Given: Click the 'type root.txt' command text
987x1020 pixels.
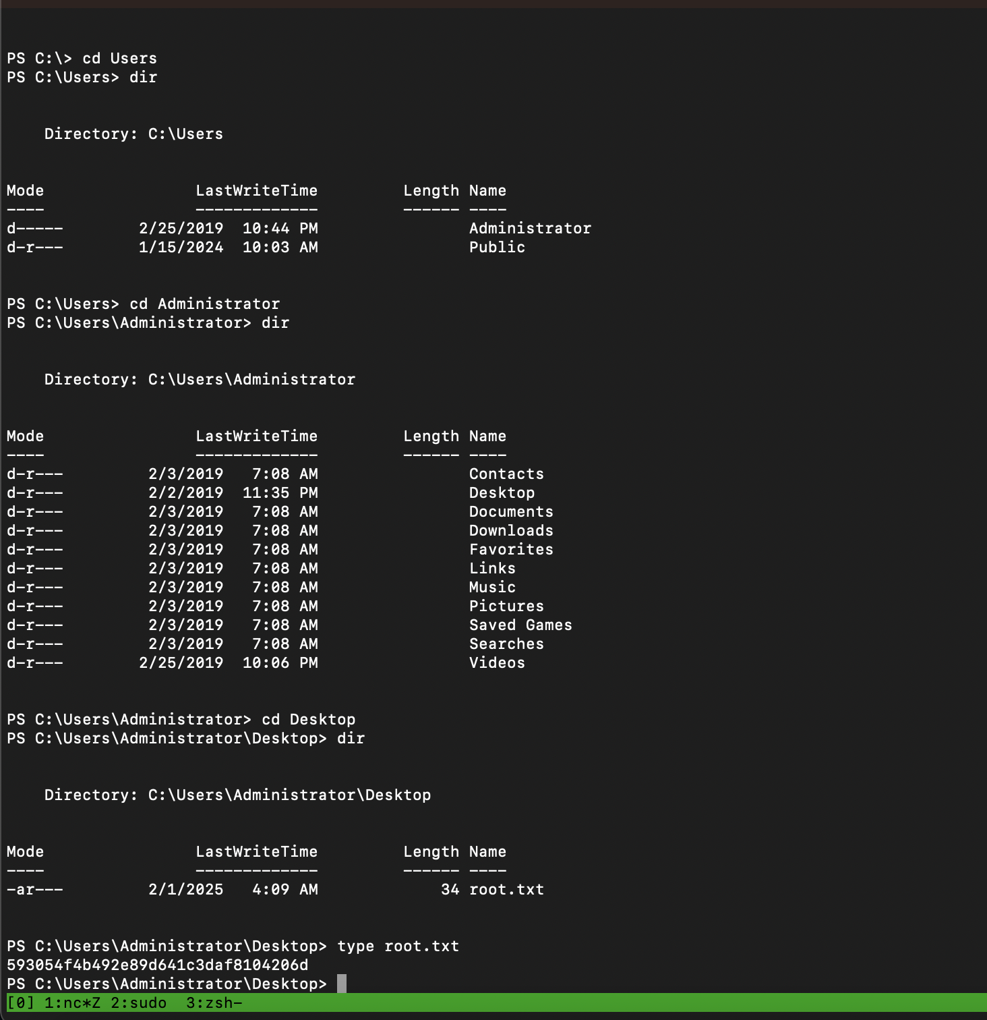Looking at the screenshot, I should (398, 946).
